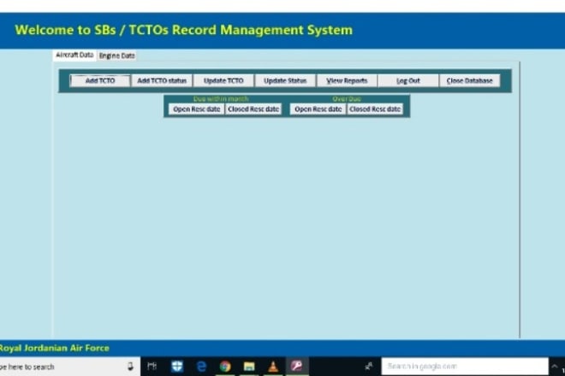Viewport: 565px width, 376px height.
Task: Open the Update TCTO form
Action: click(x=223, y=81)
